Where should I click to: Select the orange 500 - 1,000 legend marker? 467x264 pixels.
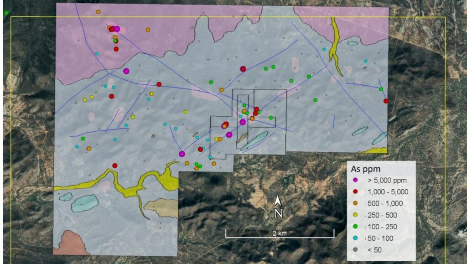point(357,203)
